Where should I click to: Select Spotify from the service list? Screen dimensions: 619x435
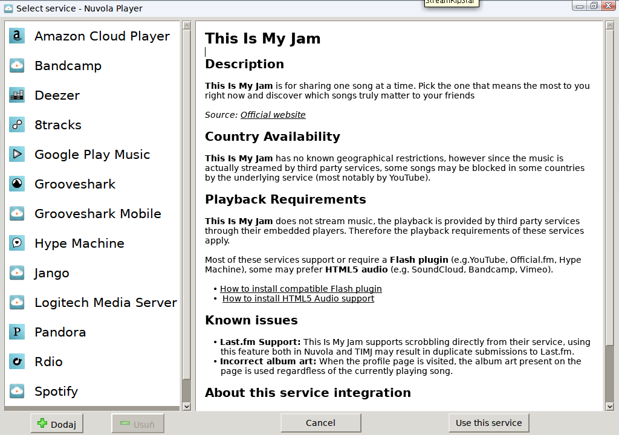[56, 391]
